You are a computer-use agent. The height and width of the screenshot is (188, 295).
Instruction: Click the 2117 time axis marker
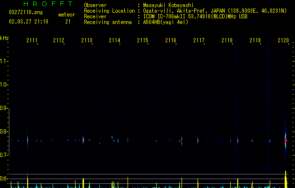[x=199, y=40]
